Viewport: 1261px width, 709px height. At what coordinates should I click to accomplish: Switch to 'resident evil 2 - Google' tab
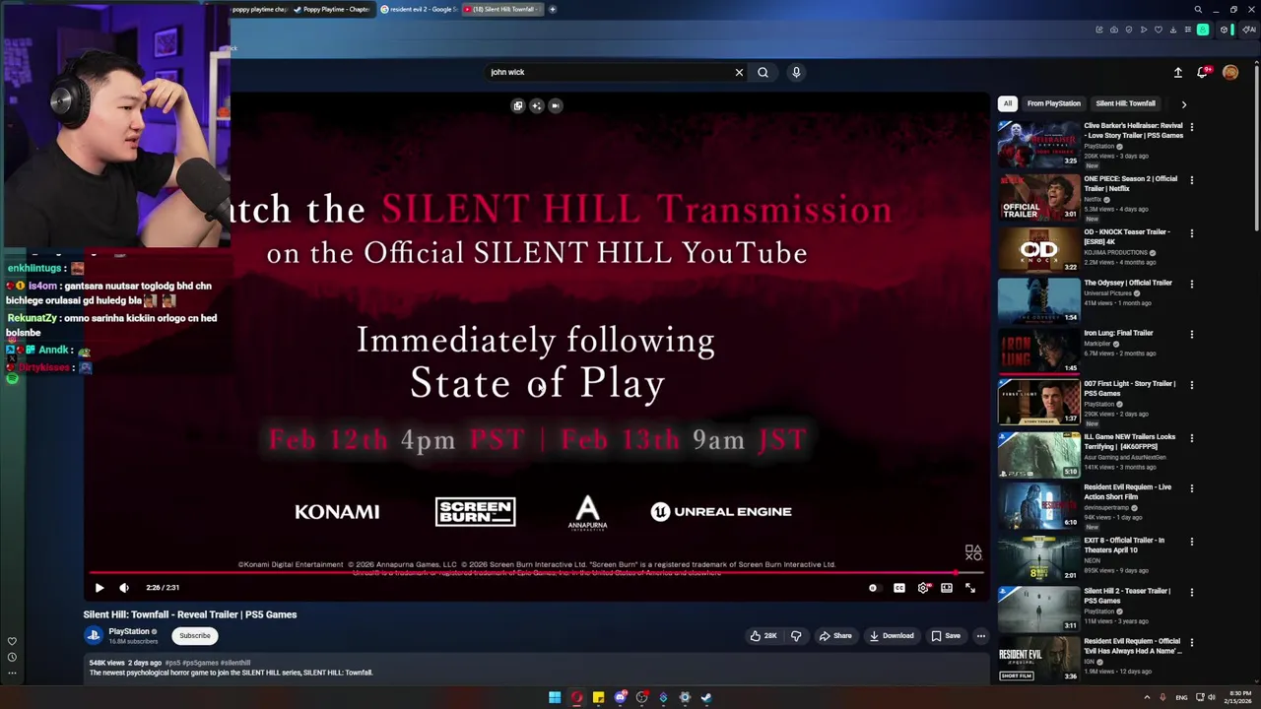418,9
